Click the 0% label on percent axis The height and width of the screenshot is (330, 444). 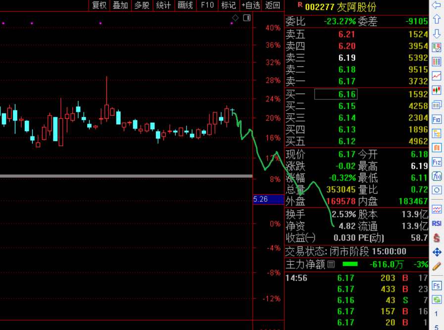click(x=275, y=224)
